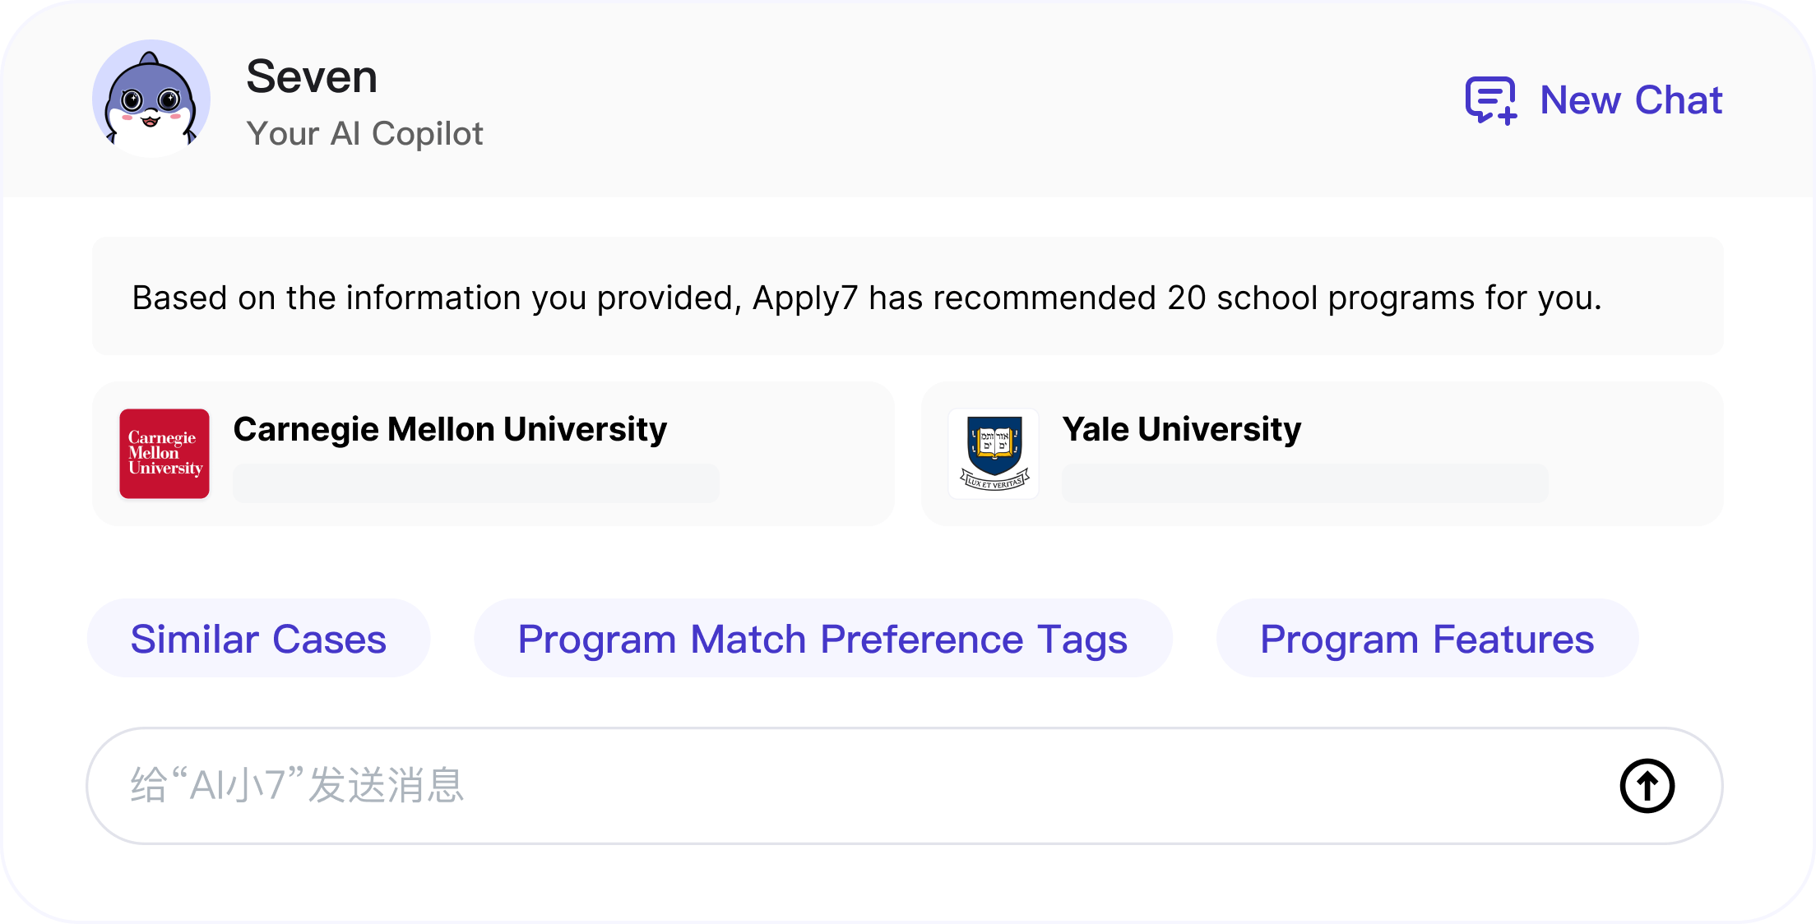Open the red Carnegie Mellon University logo

(164, 454)
